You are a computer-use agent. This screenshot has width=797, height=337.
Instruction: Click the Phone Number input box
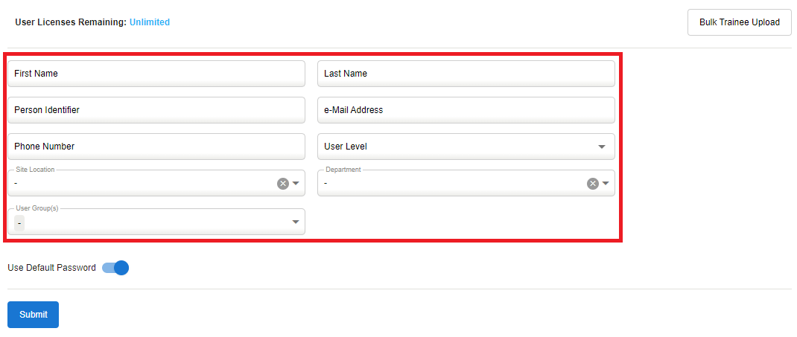click(156, 147)
